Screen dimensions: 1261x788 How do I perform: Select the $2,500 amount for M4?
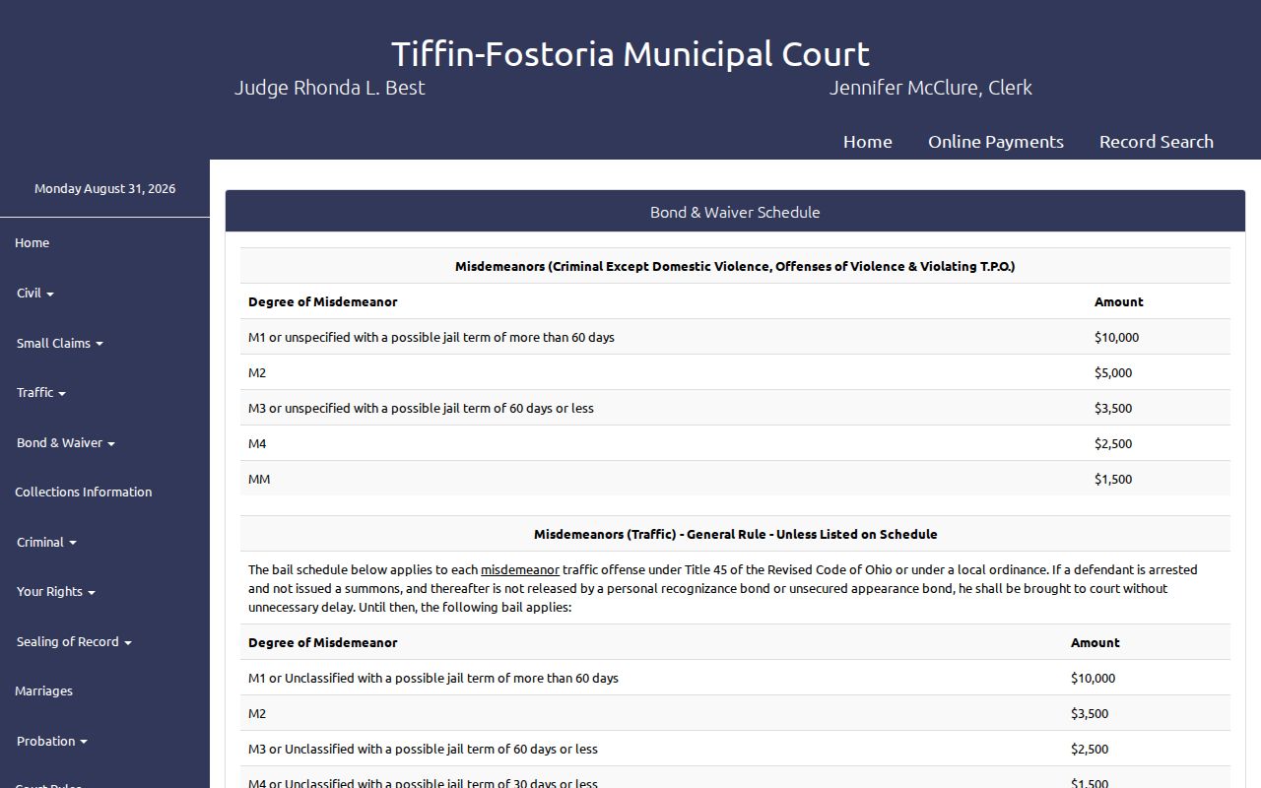[1113, 443]
